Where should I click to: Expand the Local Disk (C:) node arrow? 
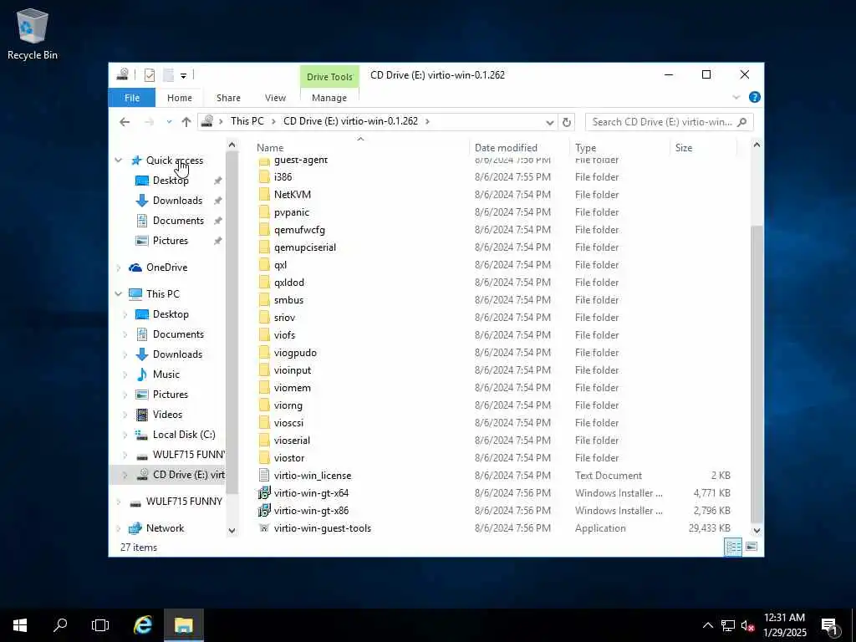pyautogui.click(x=125, y=435)
